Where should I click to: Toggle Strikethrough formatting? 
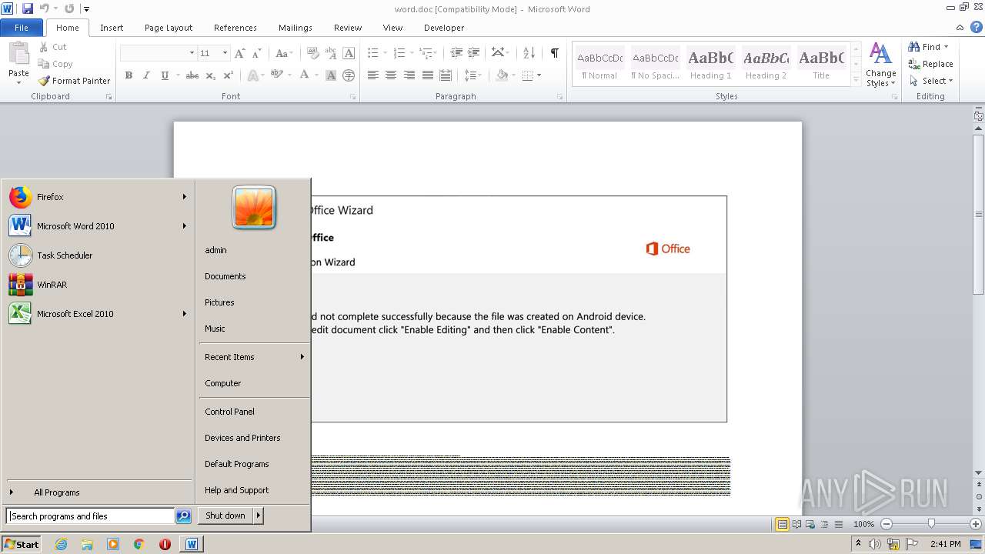coord(192,75)
